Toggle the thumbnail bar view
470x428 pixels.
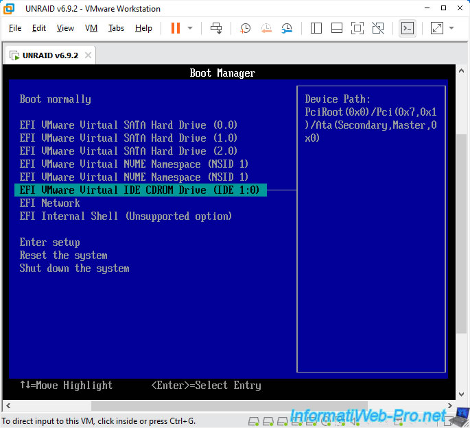point(336,28)
